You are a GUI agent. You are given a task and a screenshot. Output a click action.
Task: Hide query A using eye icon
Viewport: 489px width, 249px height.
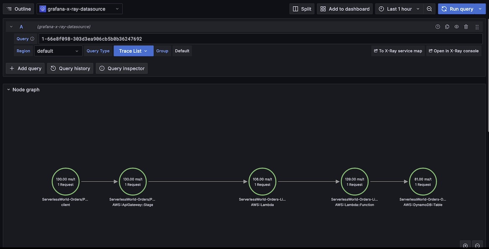[x=457, y=27]
